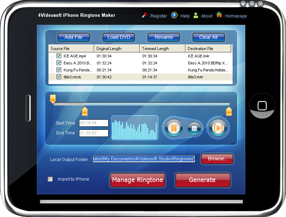Minimize the window with the minus button

point(252,4)
